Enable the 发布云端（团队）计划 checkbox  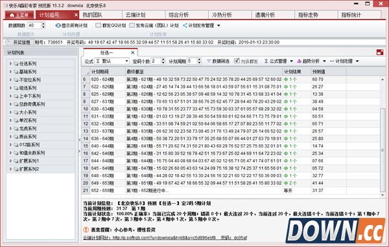click(x=132, y=25)
